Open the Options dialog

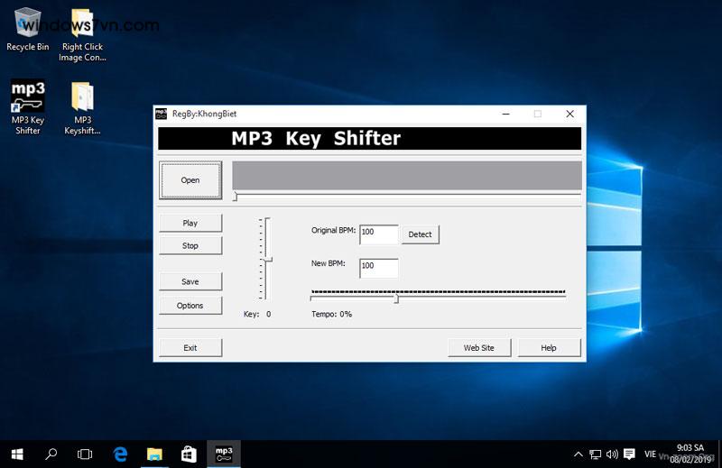click(190, 306)
